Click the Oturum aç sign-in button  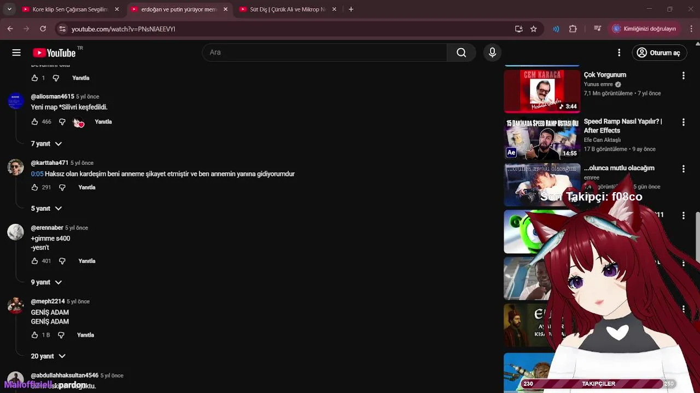coord(660,52)
